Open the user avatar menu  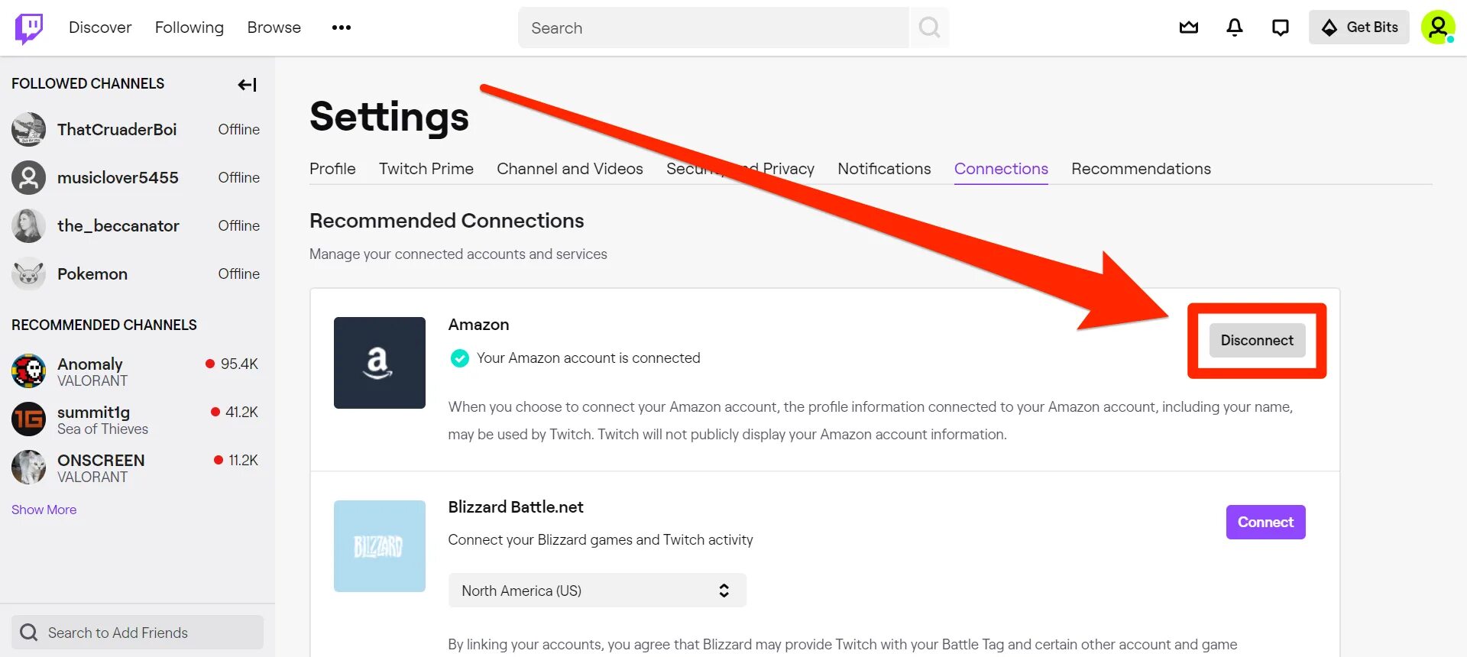[1438, 28]
